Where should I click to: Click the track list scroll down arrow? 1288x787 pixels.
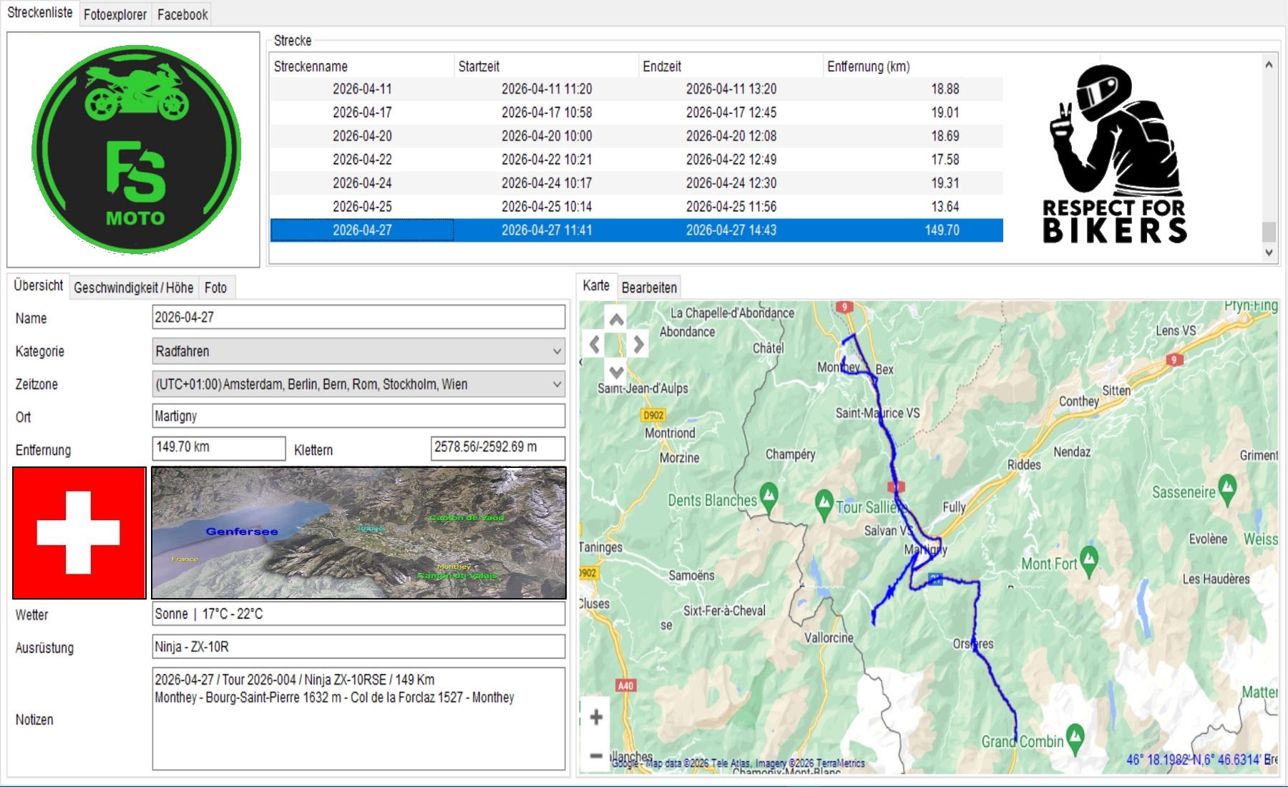pyautogui.click(x=1269, y=252)
